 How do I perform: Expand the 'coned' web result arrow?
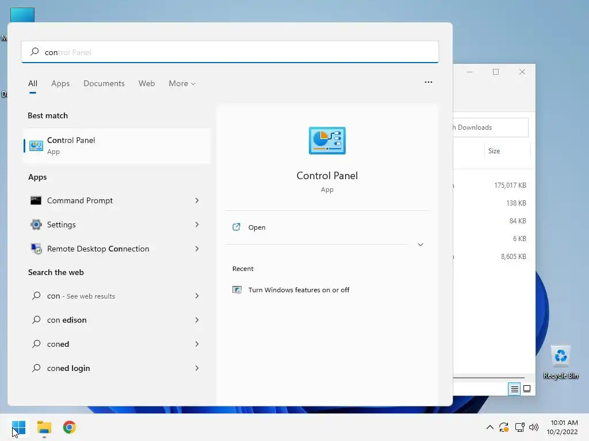[x=197, y=344]
